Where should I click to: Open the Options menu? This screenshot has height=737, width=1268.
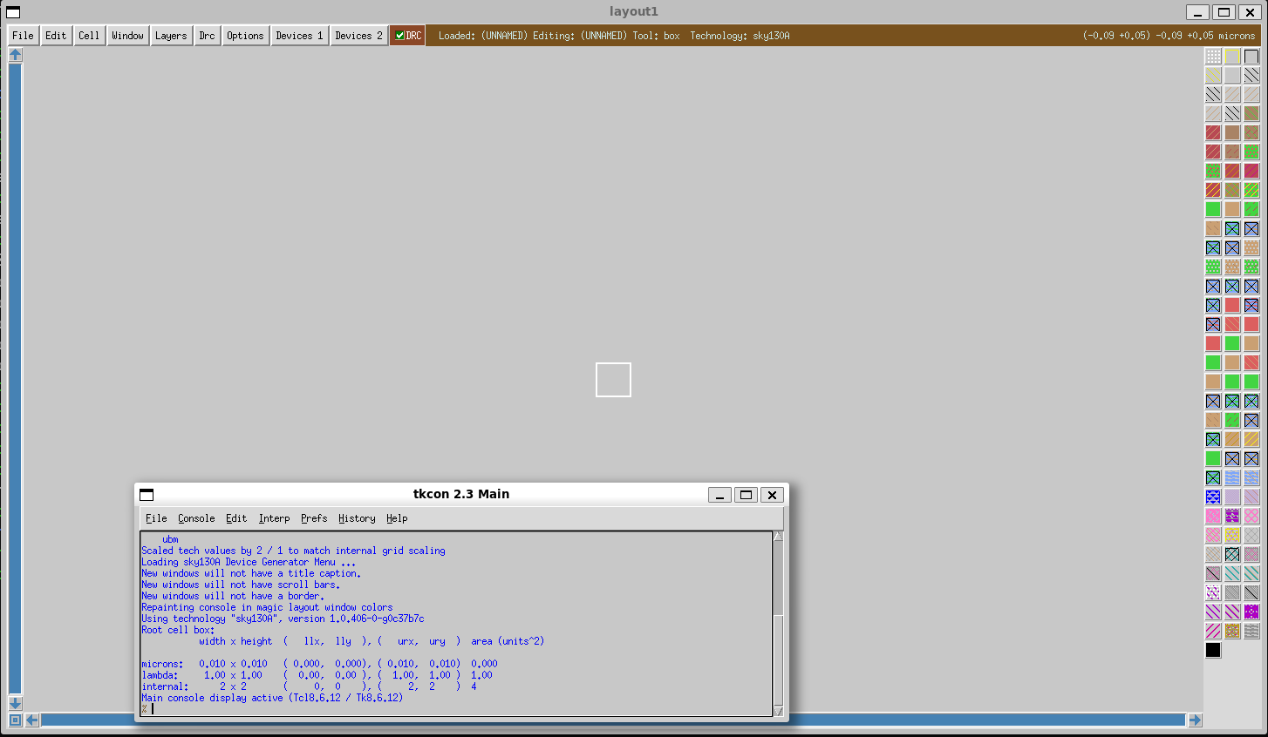pos(245,36)
